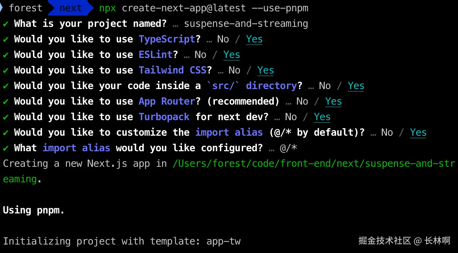The height and width of the screenshot is (253, 458).
Task: Click 'Creating a new Next.js app in' text
Action: [85, 164]
